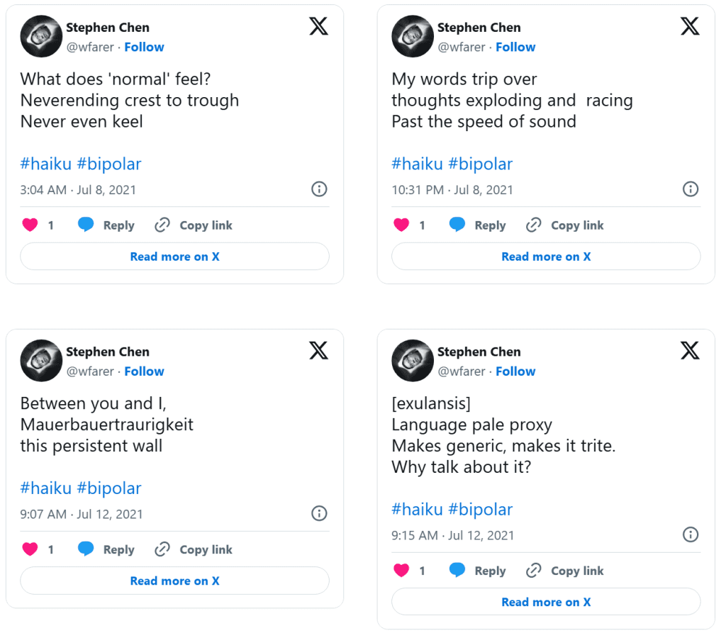The height and width of the screenshot is (633, 726).
Task: Click the info icon on the 9:15 AM tweet
Action: point(690,534)
